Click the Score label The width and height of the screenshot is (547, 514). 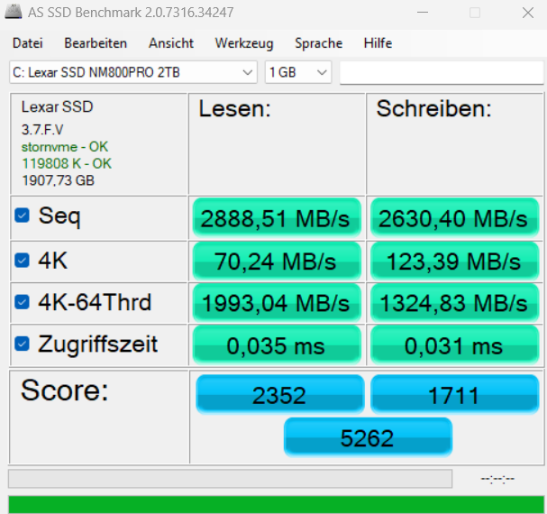tap(65, 390)
